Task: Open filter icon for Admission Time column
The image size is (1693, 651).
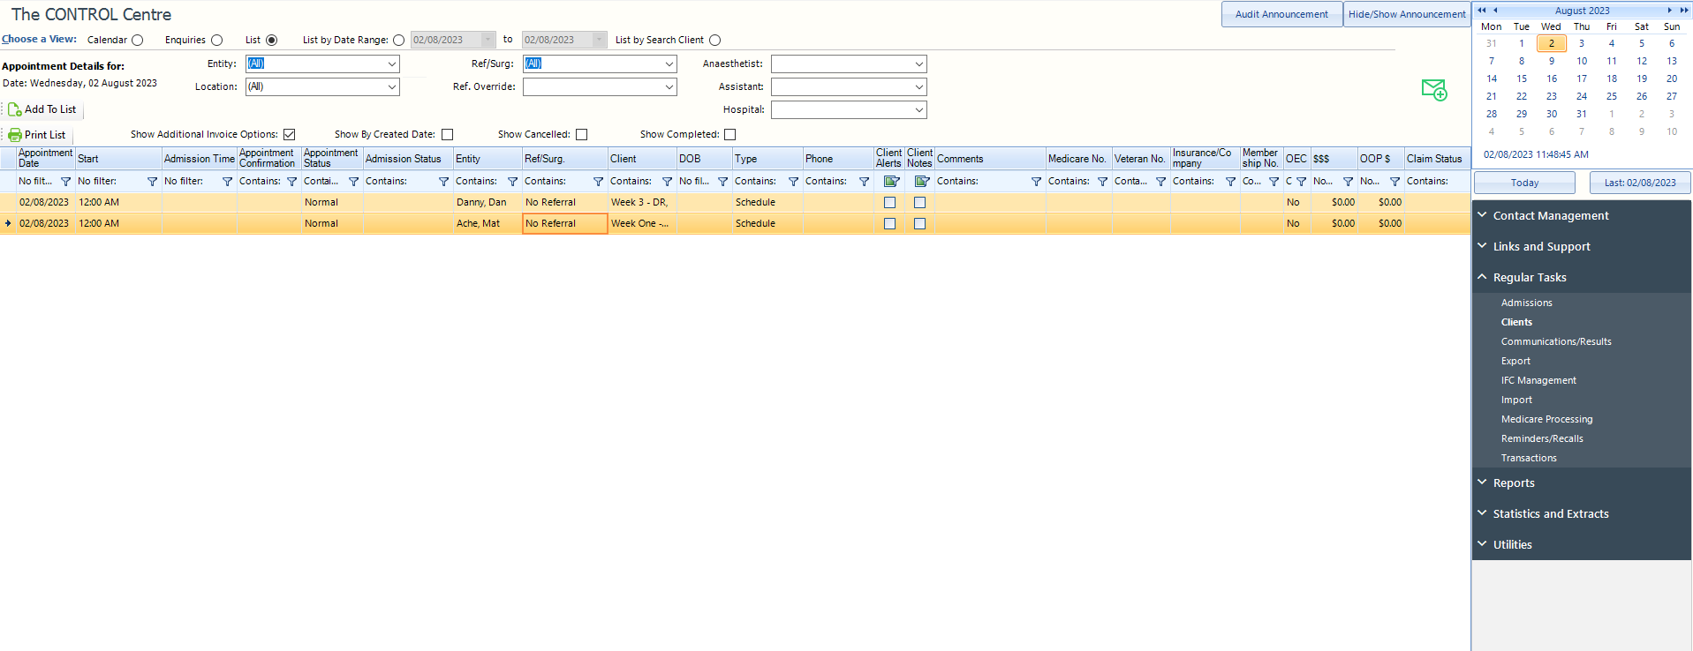Action: click(227, 182)
